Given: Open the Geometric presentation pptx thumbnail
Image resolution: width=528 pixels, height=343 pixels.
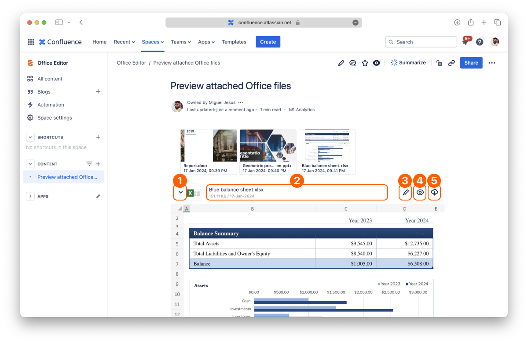Looking at the screenshot, I should tap(268, 152).
